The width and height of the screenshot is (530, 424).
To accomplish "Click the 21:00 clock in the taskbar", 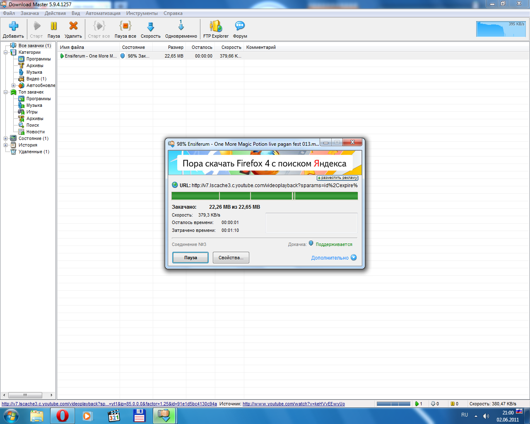I will pos(508,413).
